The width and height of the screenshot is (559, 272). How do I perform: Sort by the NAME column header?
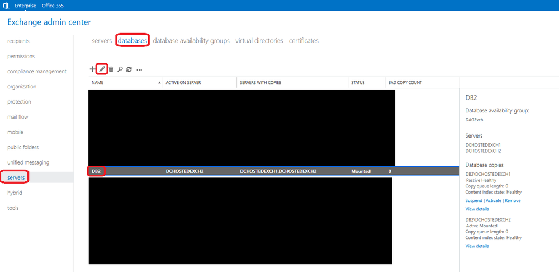125,82
